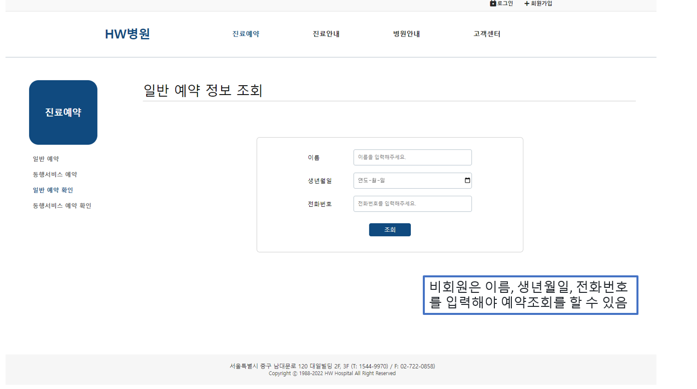Open the calendar picker in the 생년월일 field
This screenshot has width=697, height=389.
[467, 180]
